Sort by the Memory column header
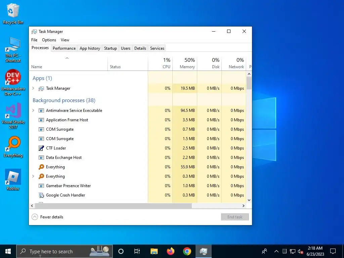This screenshot has width=344, height=258. tap(185, 63)
